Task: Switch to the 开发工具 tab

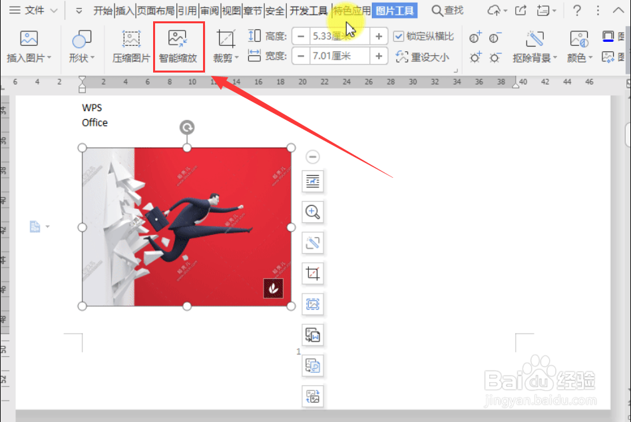Action: pos(309,11)
